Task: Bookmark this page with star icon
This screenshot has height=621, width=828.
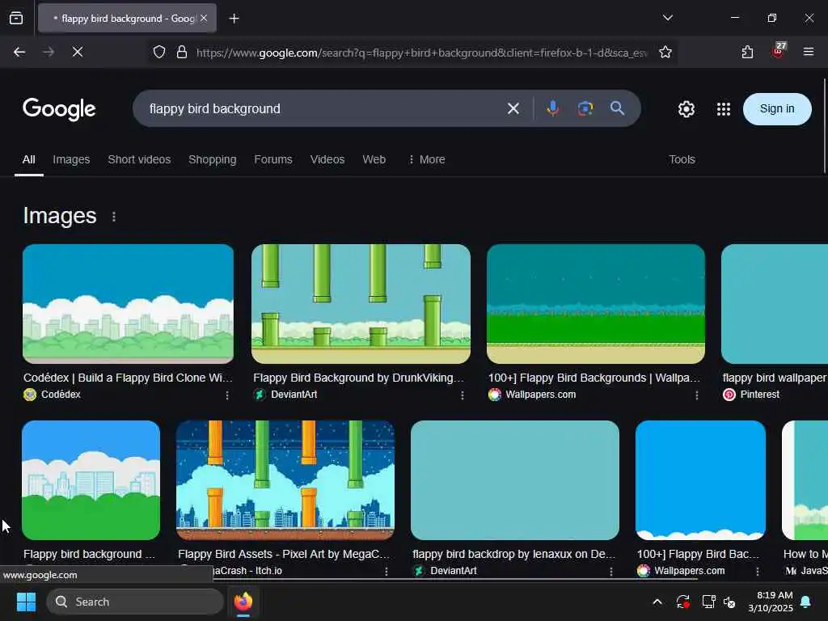Action: pyautogui.click(x=665, y=52)
